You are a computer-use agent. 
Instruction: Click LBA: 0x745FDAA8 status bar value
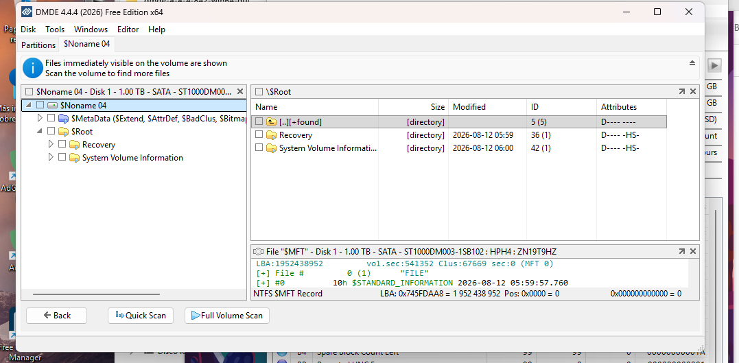click(x=441, y=294)
